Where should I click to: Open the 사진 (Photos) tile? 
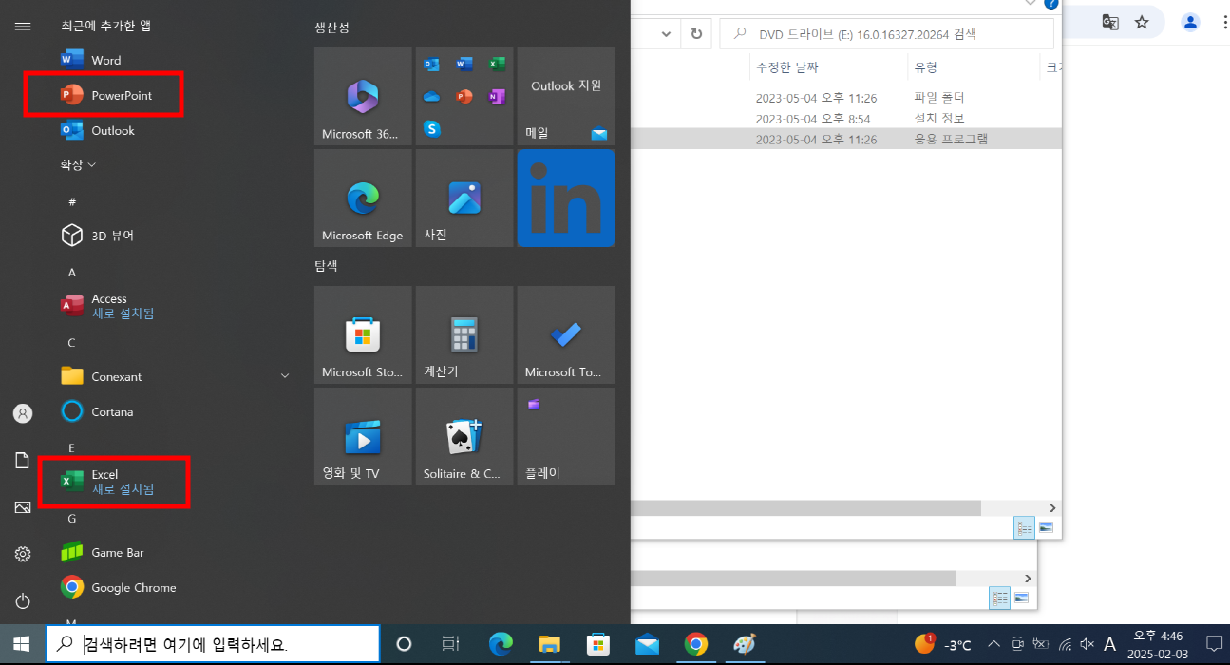[x=464, y=198]
